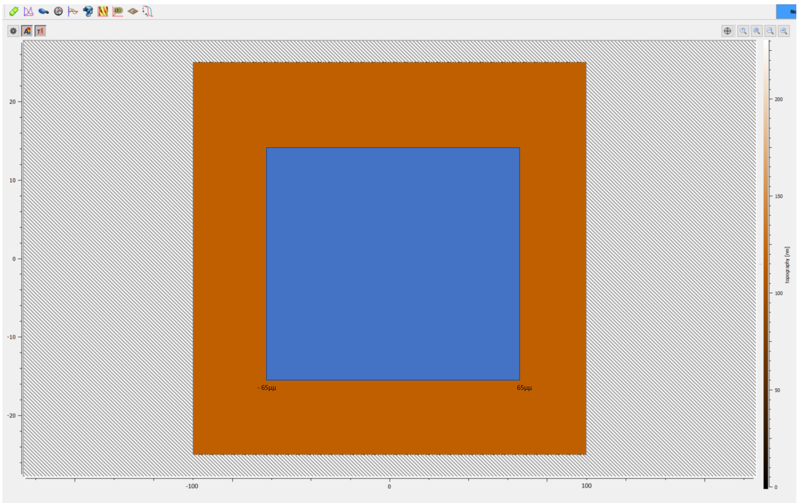Click the blue inner rectangle in the plot

point(393,264)
